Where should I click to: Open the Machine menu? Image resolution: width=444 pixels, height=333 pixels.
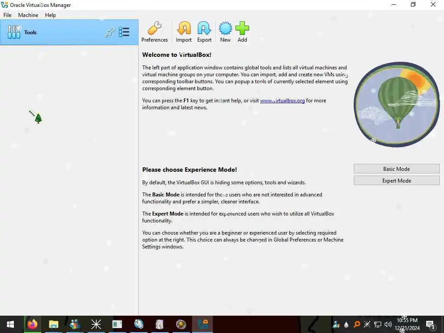28,15
